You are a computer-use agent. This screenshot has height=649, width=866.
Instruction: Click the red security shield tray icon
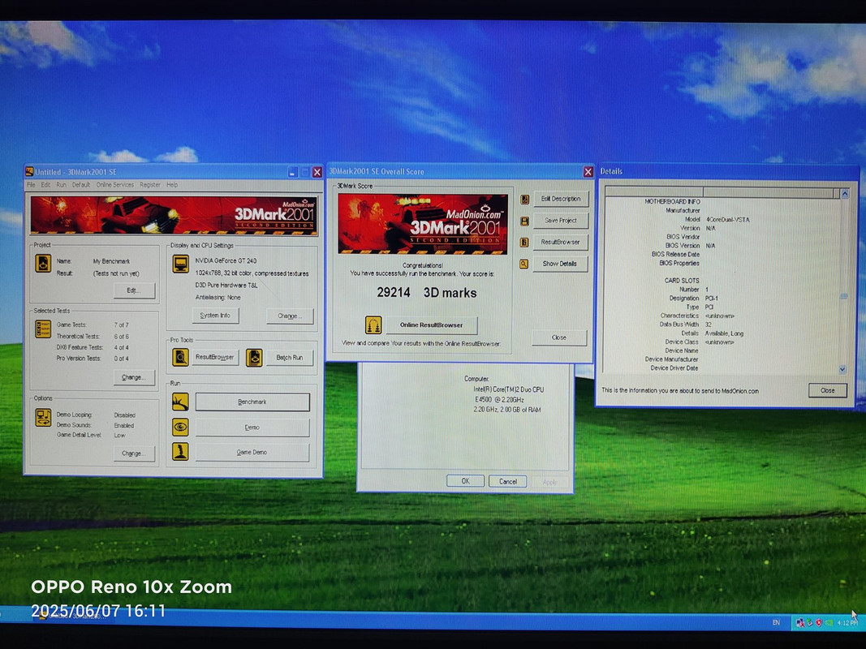[819, 623]
